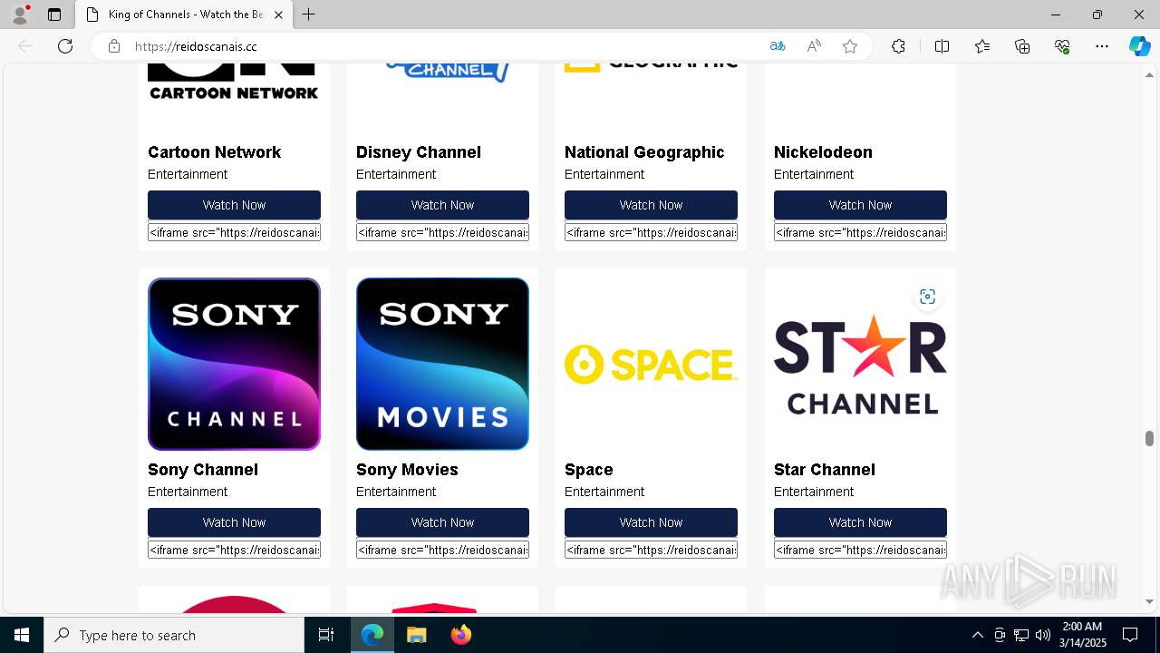Select Sony Channel iframe code field
Viewport: 1160px width, 653px height.
tap(234, 550)
